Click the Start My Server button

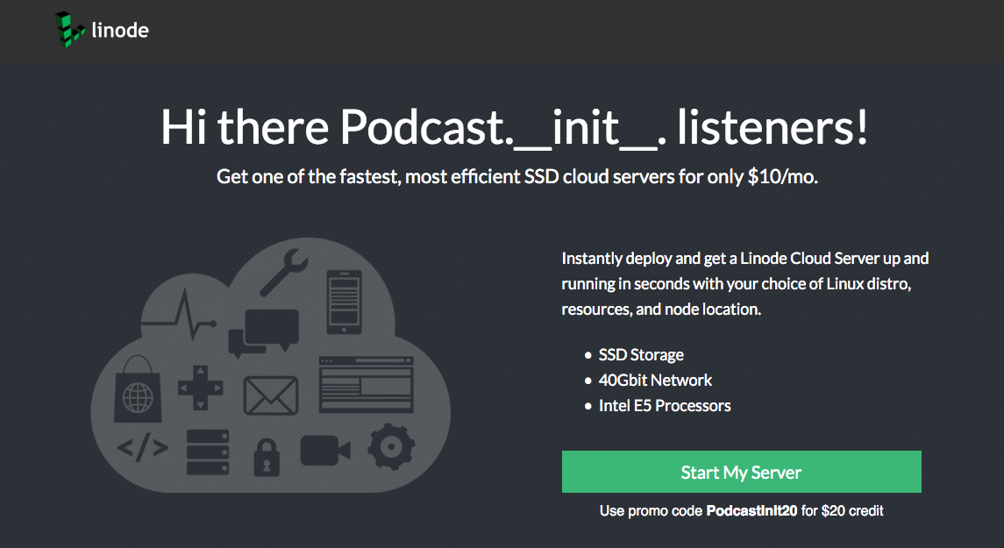[x=742, y=472]
